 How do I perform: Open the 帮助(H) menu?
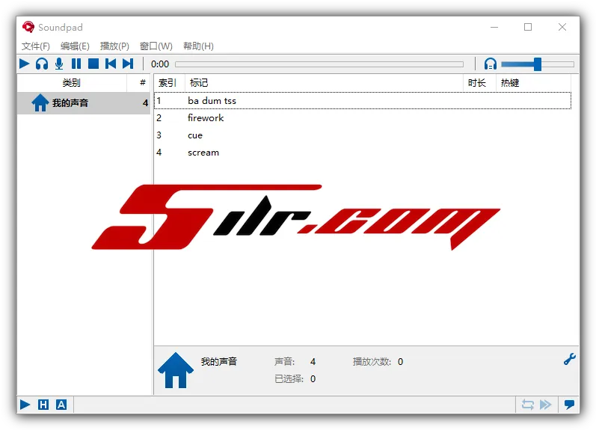coord(198,46)
